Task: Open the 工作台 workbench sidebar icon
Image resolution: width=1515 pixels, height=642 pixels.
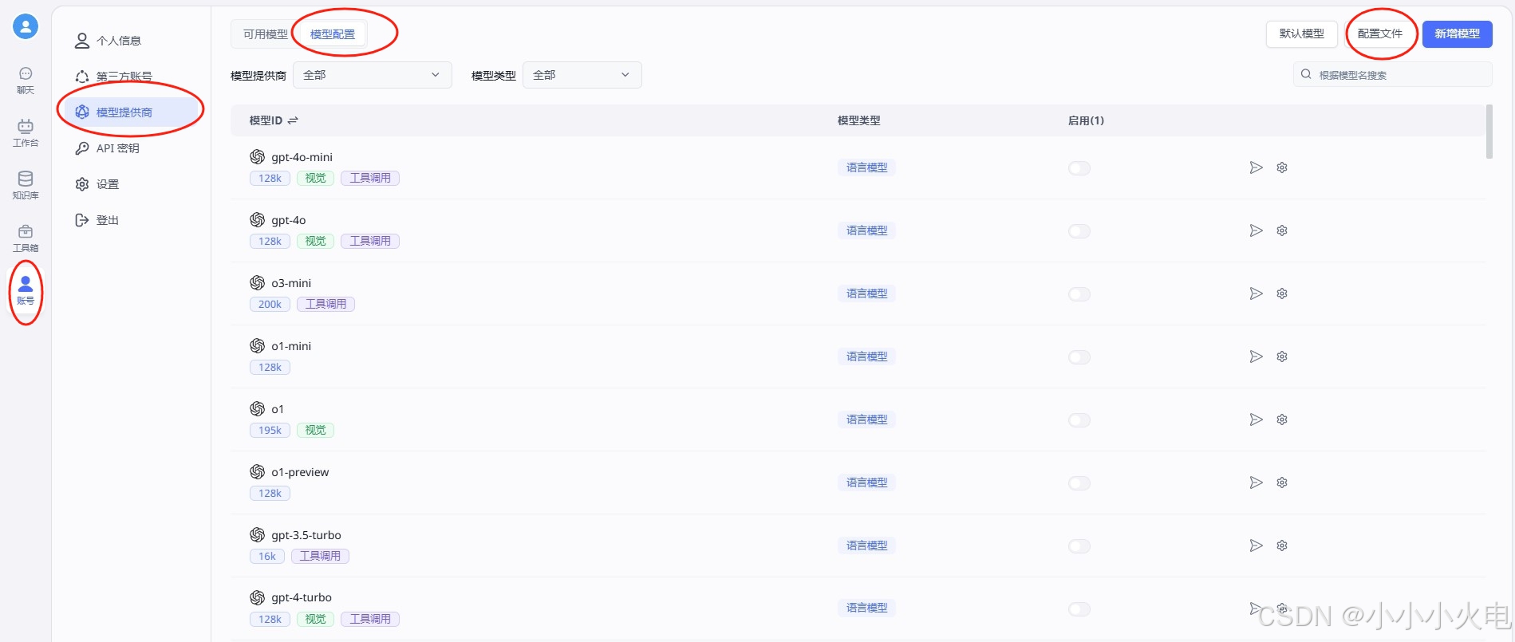Action: coord(26,133)
